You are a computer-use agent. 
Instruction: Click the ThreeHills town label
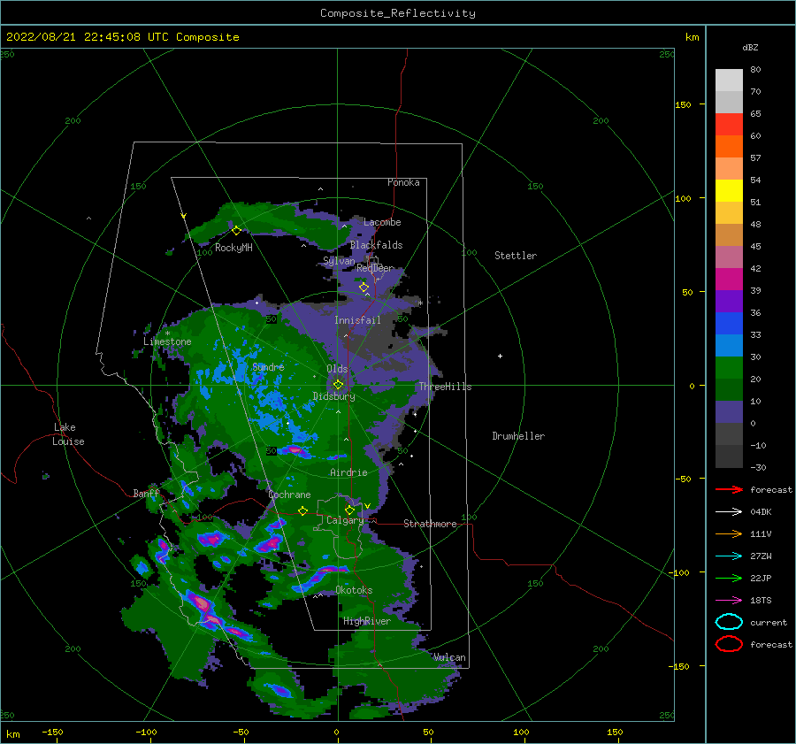[445, 387]
